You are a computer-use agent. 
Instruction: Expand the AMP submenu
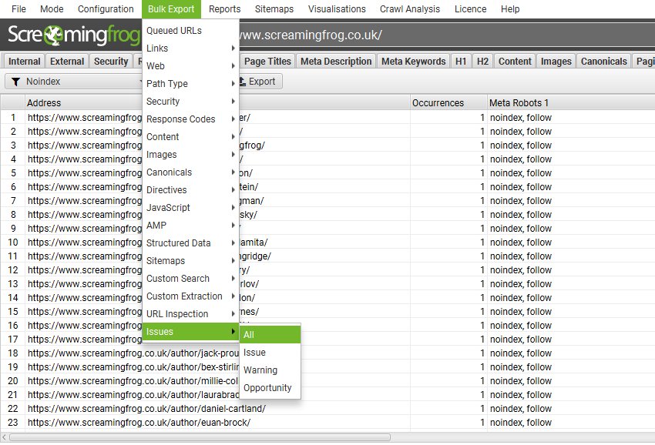coord(190,226)
